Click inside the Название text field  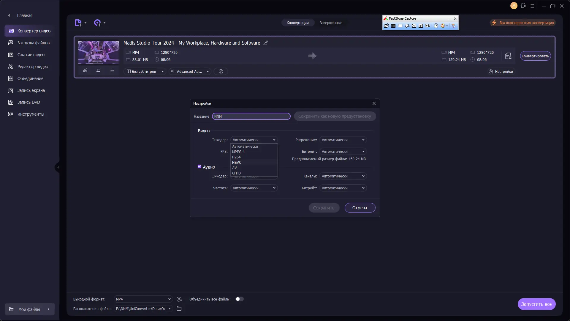click(251, 116)
